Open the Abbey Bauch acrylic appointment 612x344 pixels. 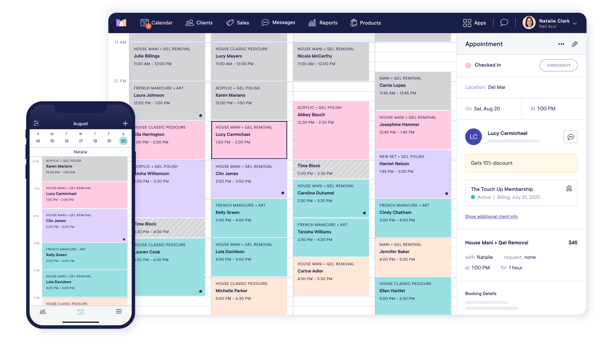coord(331,130)
